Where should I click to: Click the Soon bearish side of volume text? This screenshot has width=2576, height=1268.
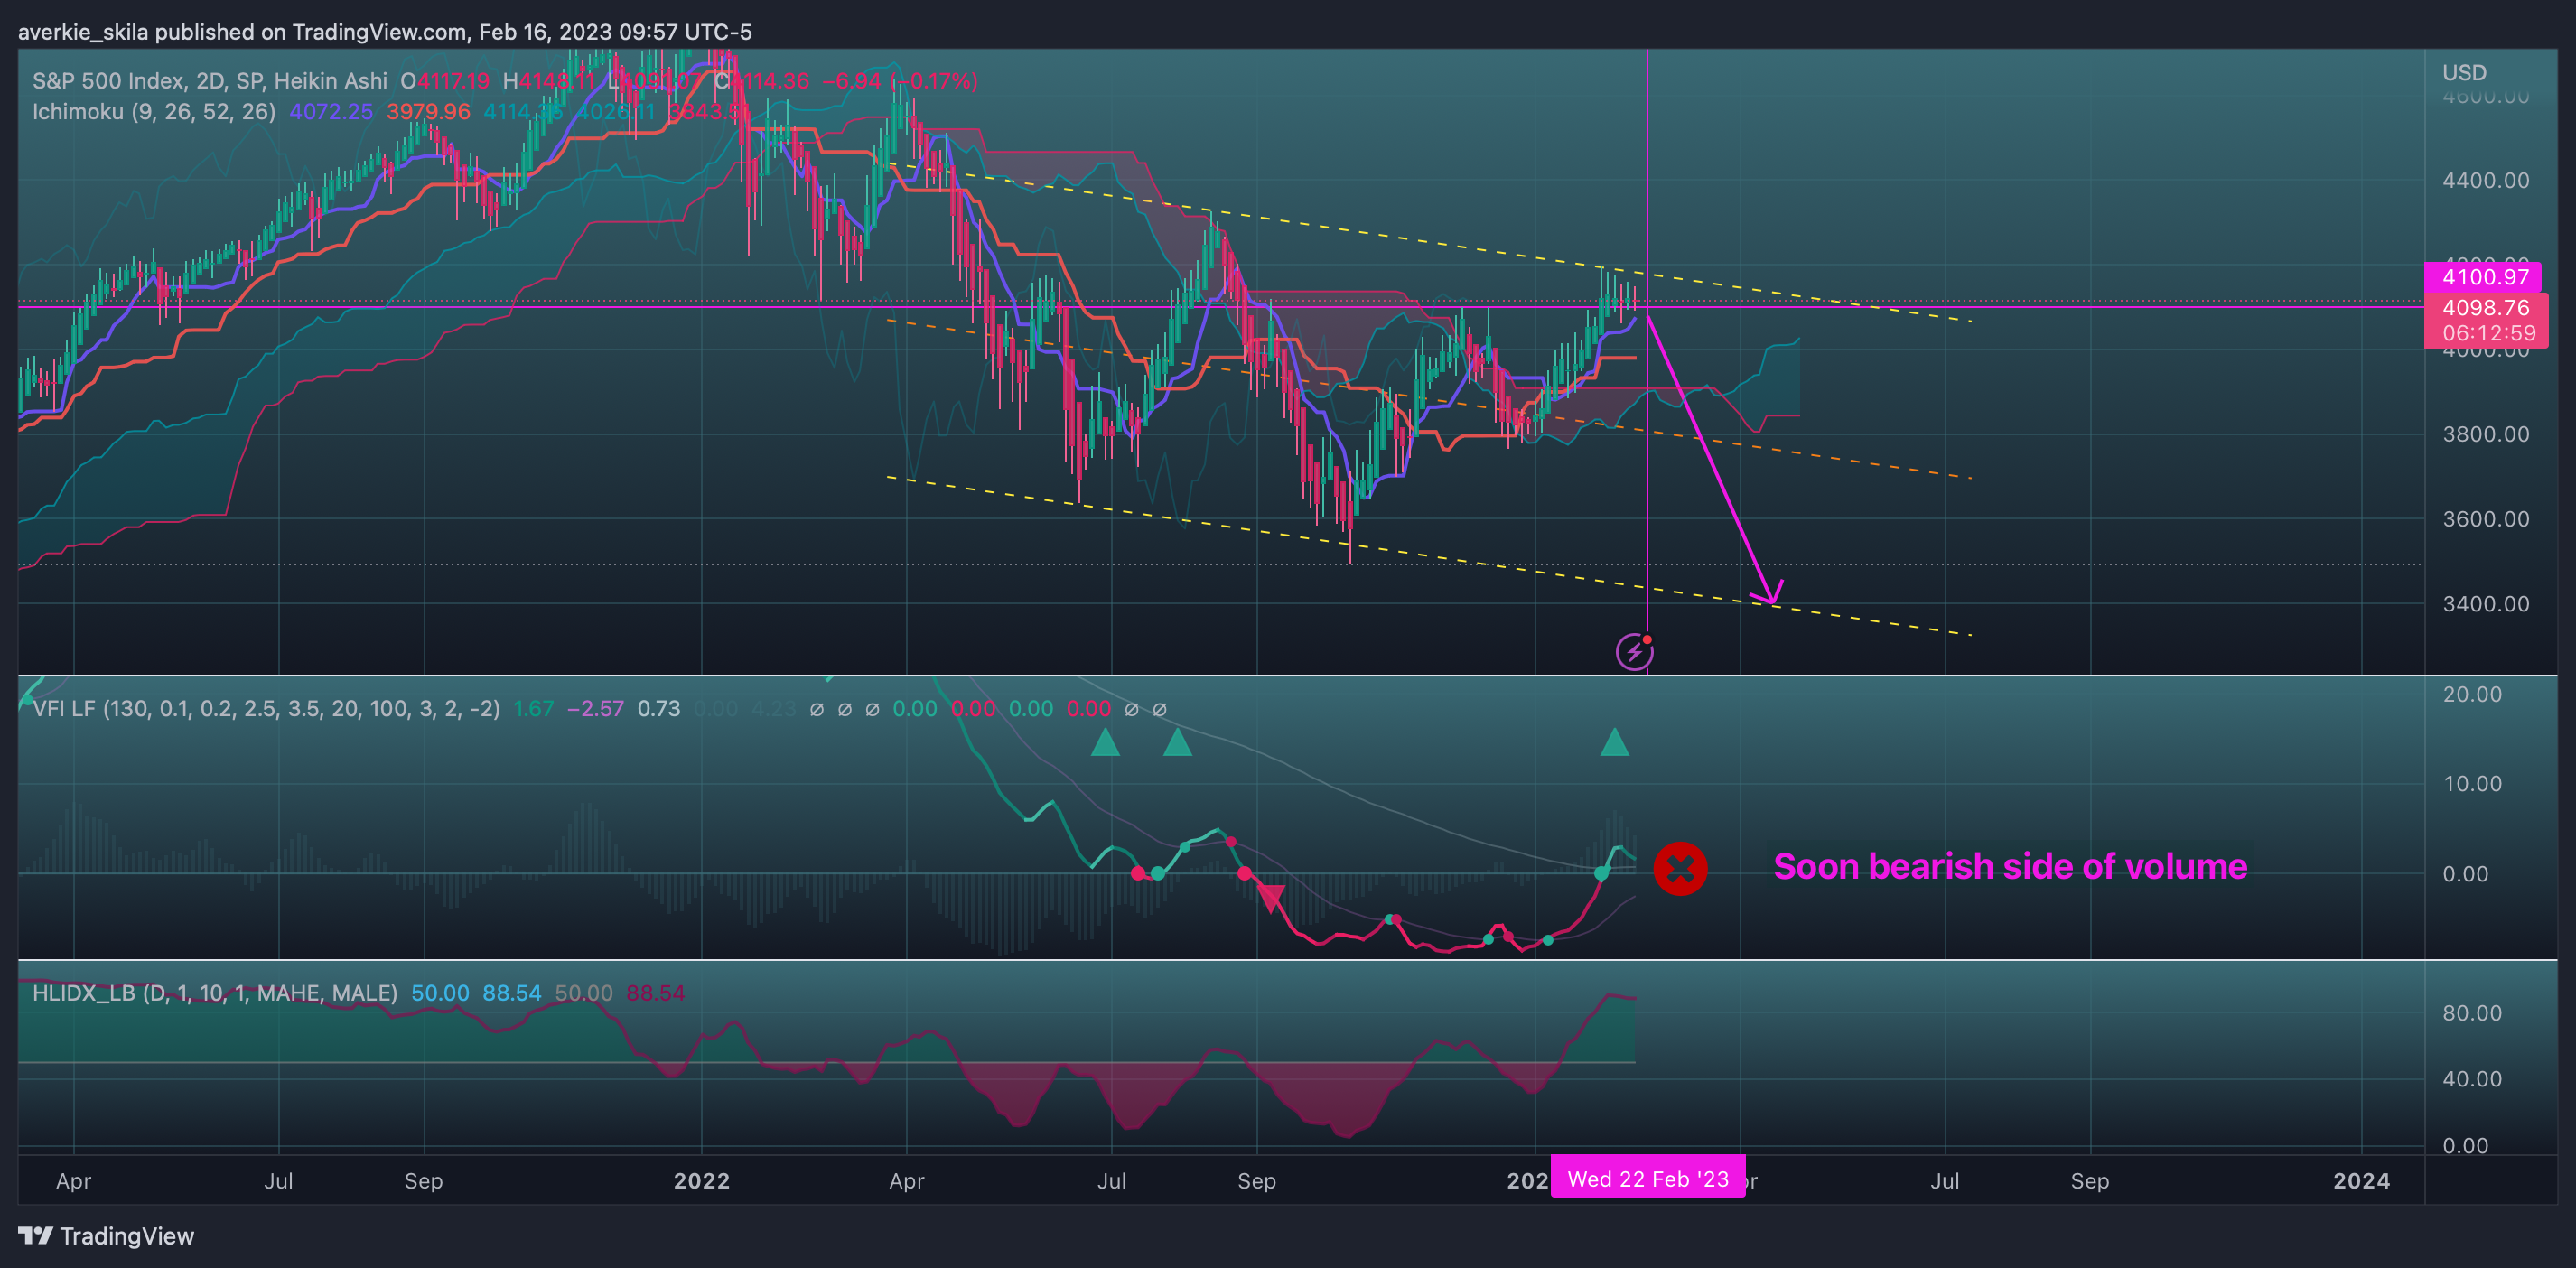2010,866
